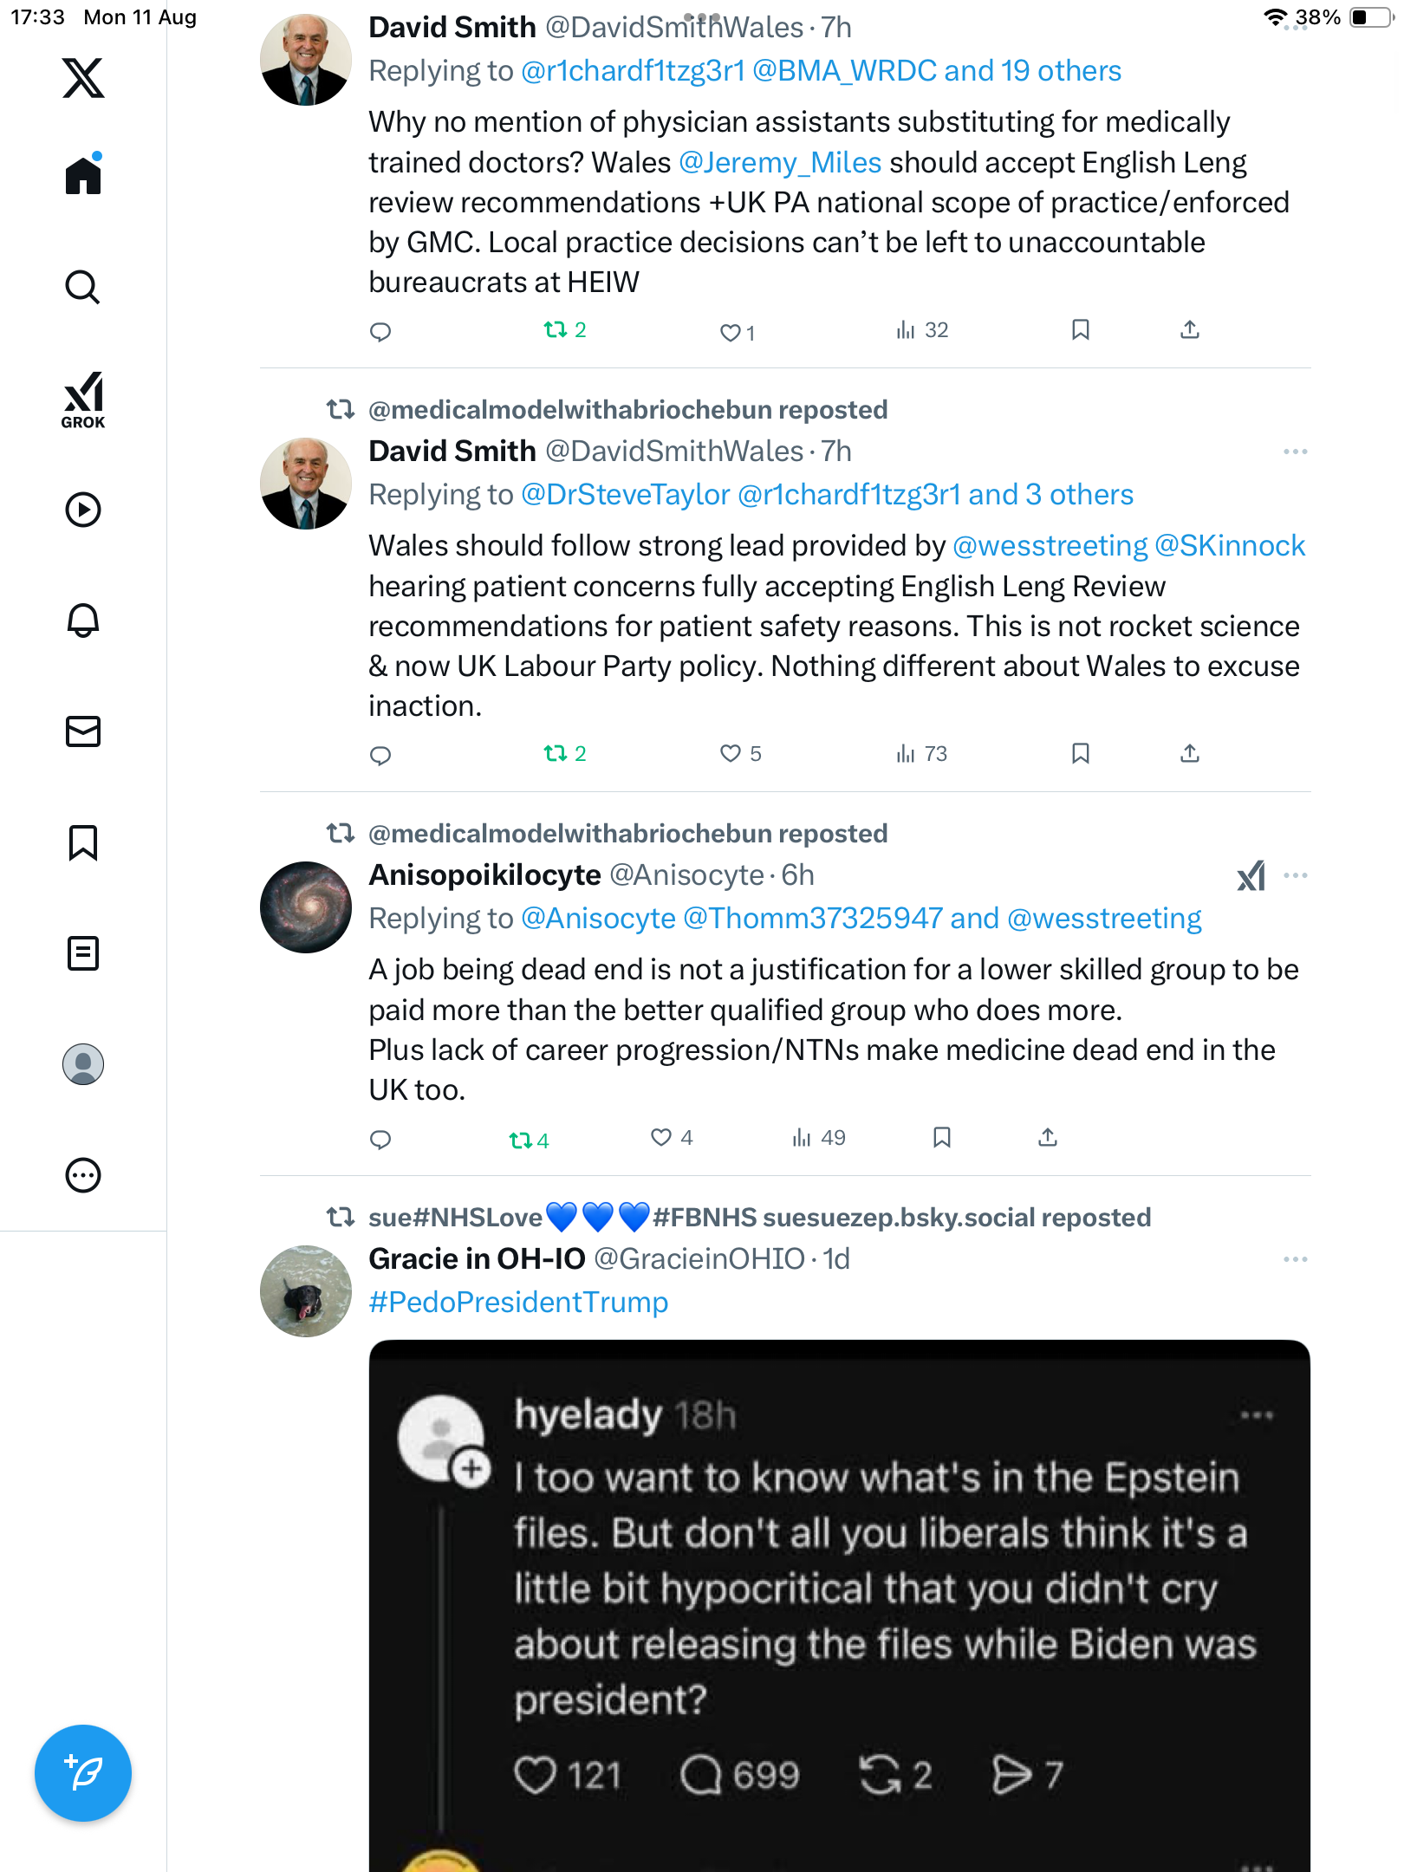Open Notifications bell in sidebar

[83, 621]
